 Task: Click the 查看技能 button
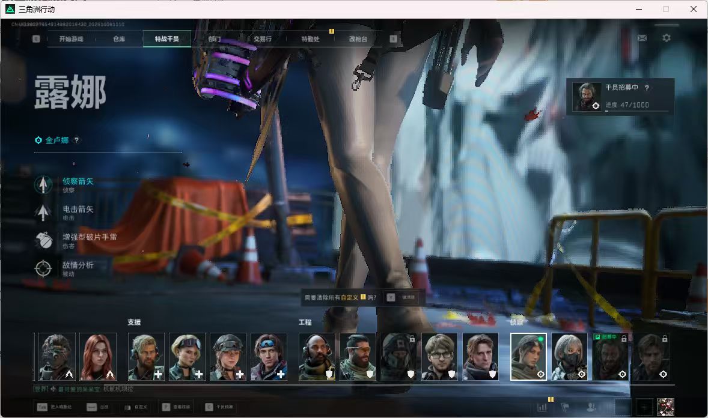tap(177, 407)
